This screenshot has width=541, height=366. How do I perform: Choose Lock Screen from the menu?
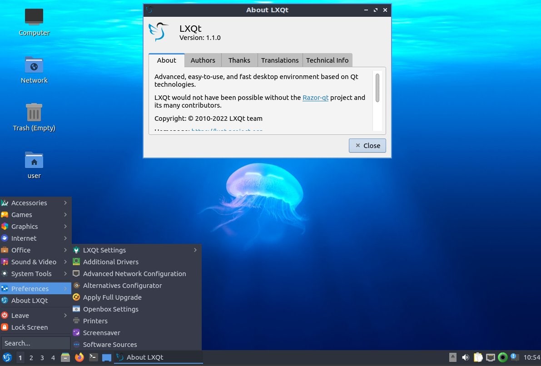coord(35,327)
